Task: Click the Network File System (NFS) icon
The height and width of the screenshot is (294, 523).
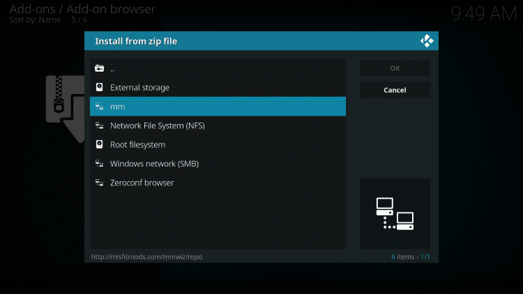Action: click(x=100, y=125)
